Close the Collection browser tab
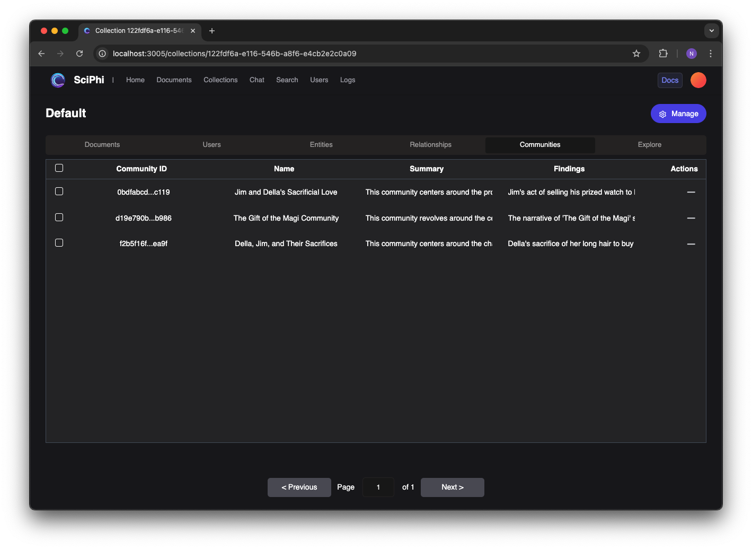Viewport: 752px width, 549px height. pos(193,31)
